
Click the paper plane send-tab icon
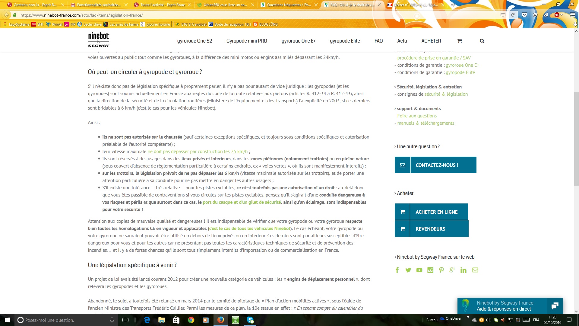coord(546,15)
